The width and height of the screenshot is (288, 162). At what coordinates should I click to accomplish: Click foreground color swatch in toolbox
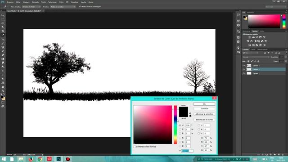(x=2, y=97)
